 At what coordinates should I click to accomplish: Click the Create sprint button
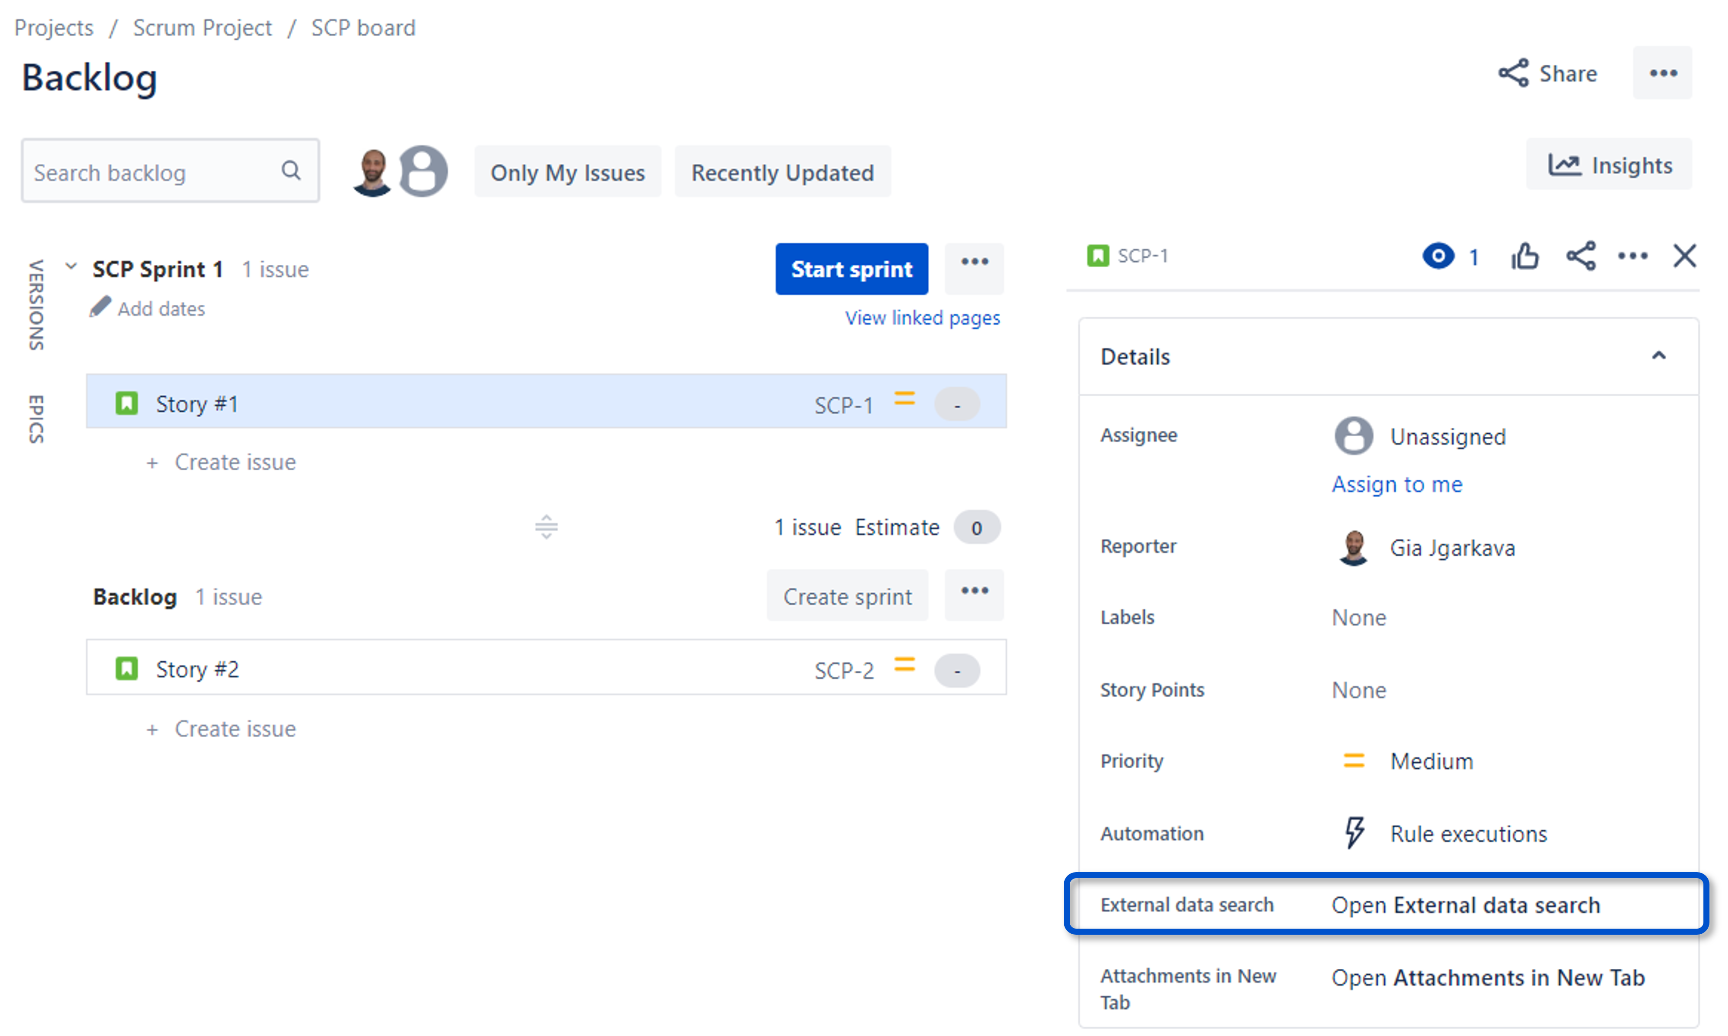[847, 595]
